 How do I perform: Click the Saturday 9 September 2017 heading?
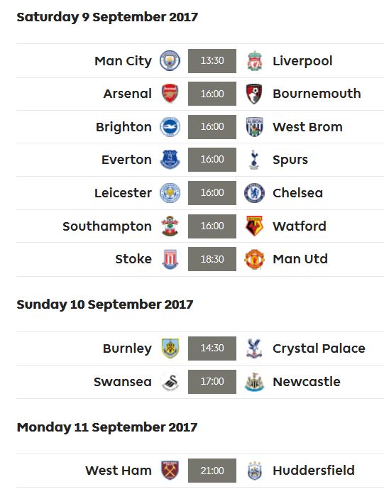coord(107,17)
